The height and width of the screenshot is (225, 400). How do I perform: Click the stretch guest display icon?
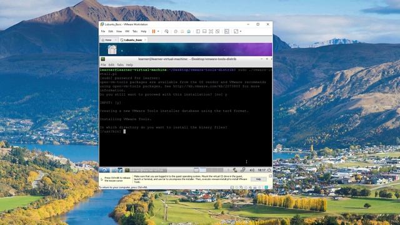(236, 31)
